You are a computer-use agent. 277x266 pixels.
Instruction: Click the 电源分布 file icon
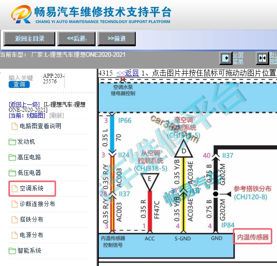(14, 235)
